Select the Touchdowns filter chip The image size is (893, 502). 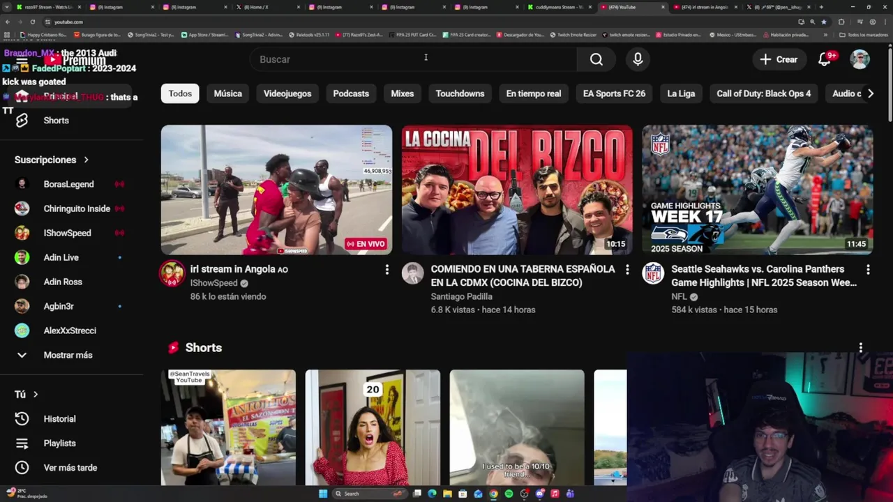pyautogui.click(x=460, y=93)
